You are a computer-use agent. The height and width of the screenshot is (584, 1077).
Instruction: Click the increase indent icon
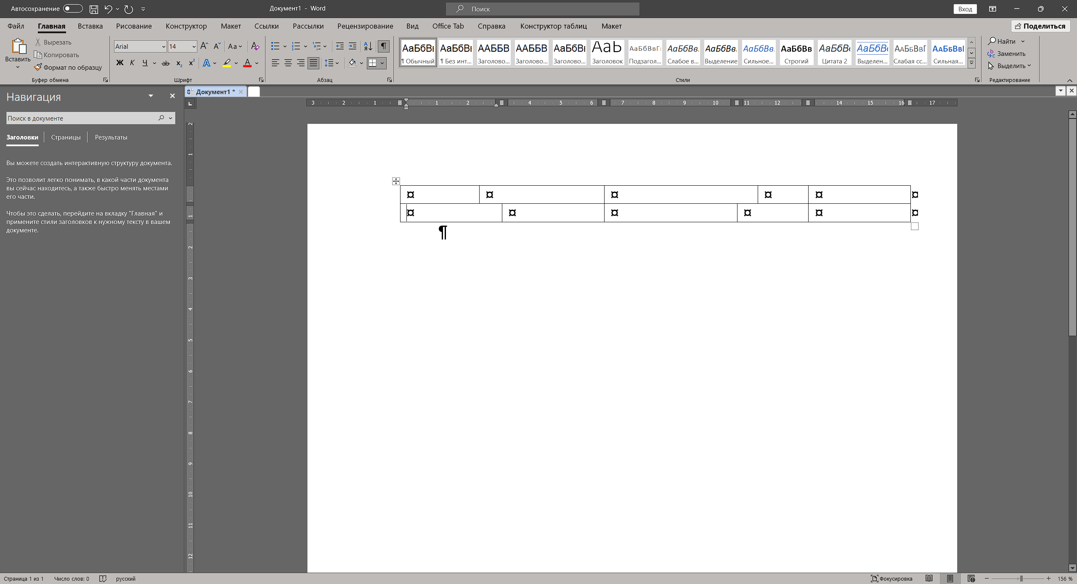[x=353, y=46]
